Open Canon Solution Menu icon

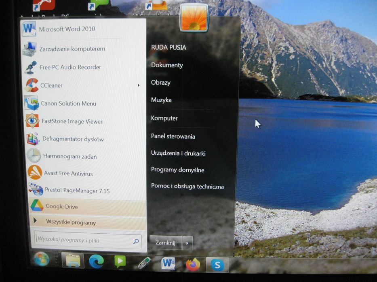32,103
